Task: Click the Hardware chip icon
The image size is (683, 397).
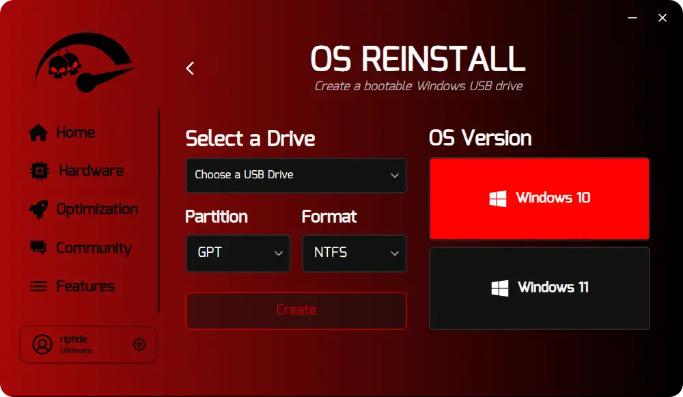Action: [40, 171]
